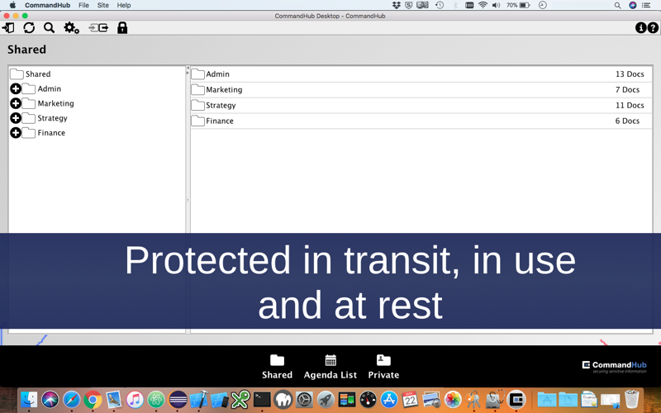The image size is (661, 413).
Task: Switch to the Shared bottom tab
Action: pos(277,367)
